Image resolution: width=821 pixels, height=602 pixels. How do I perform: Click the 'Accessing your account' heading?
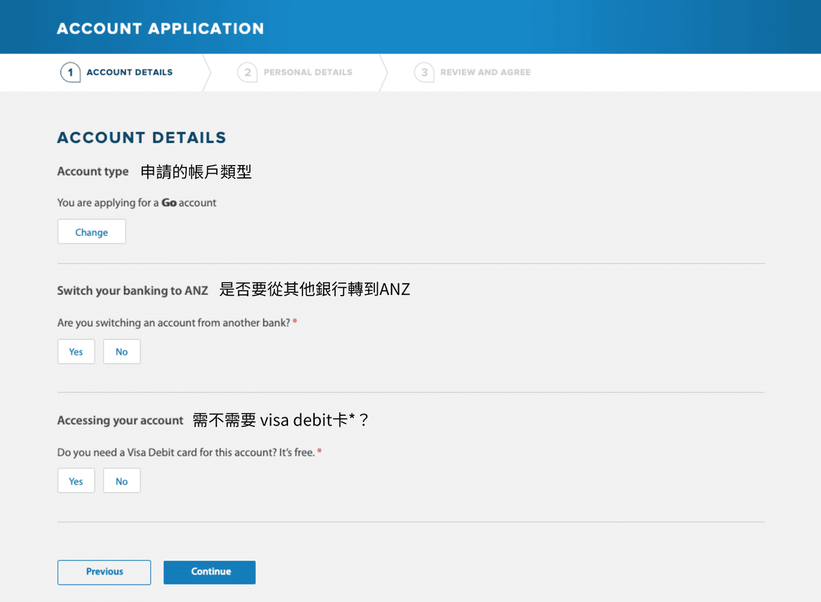pyautogui.click(x=120, y=421)
